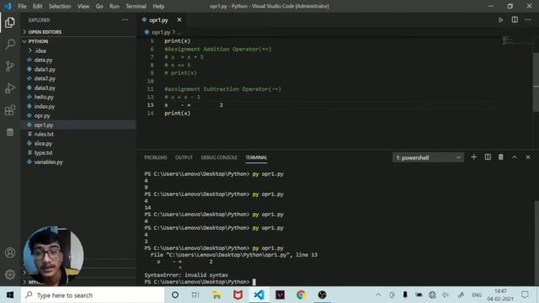Image resolution: width=539 pixels, height=303 pixels.
Task: Open the Edit menu
Action: click(x=37, y=6)
